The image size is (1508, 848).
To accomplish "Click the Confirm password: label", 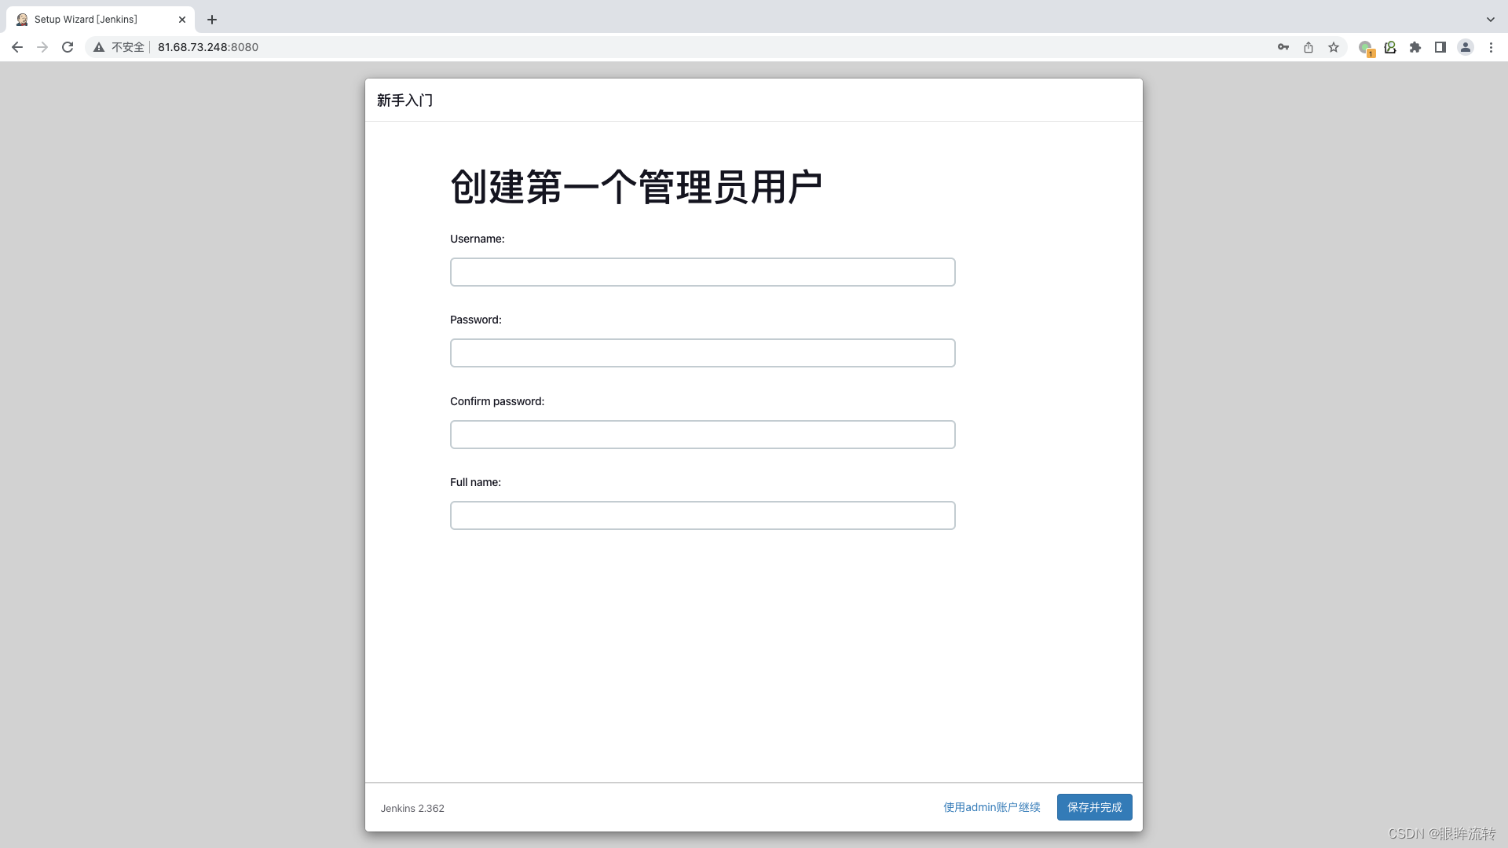I will point(497,401).
